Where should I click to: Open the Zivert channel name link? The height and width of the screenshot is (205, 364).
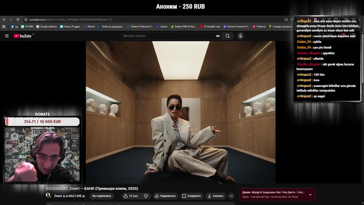click(58, 196)
